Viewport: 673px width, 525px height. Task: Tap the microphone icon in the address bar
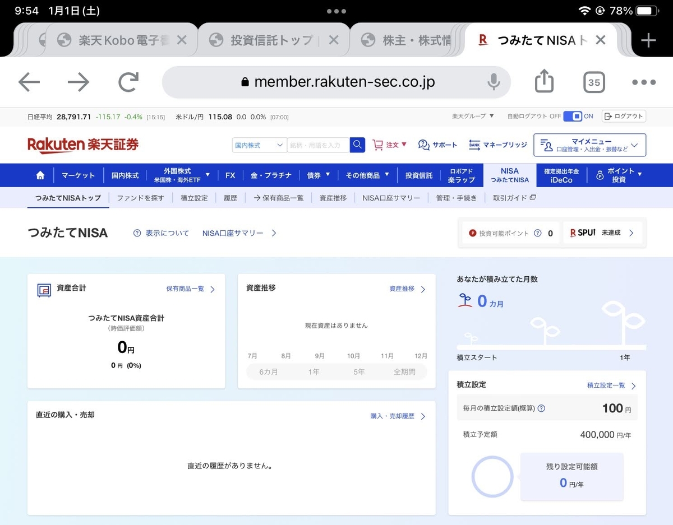pyautogui.click(x=494, y=82)
